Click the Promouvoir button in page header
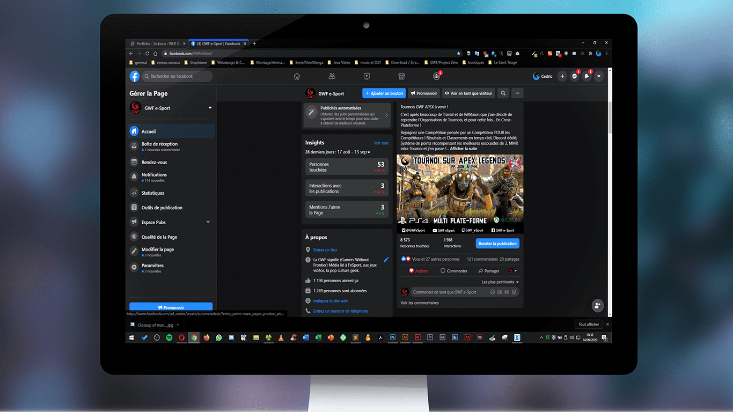Image resolution: width=733 pixels, height=412 pixels. click(x=424, y=93)
